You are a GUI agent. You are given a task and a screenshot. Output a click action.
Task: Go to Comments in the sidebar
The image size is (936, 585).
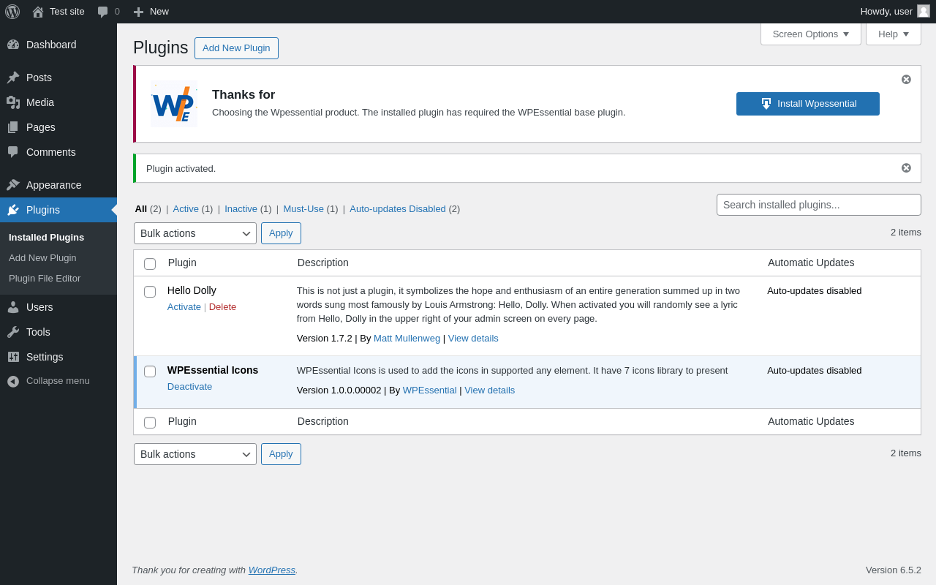[58, 152]
